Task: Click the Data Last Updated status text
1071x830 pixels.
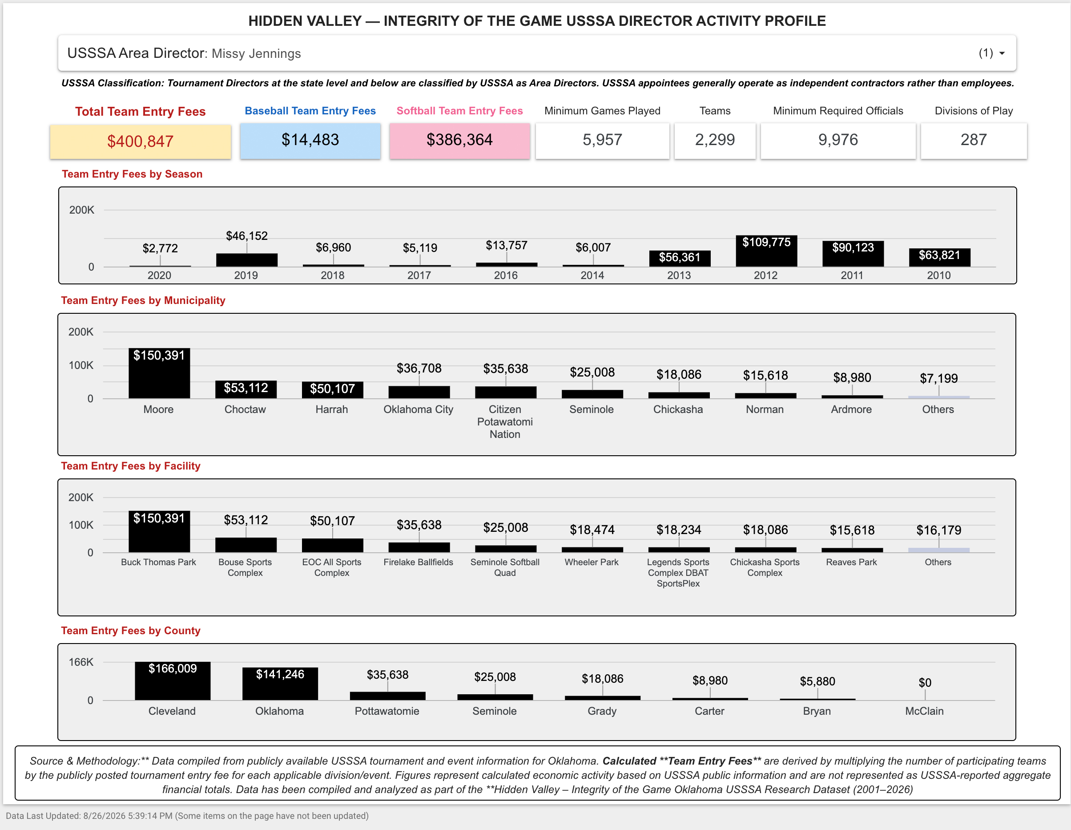Action: (x=187, y=816)
